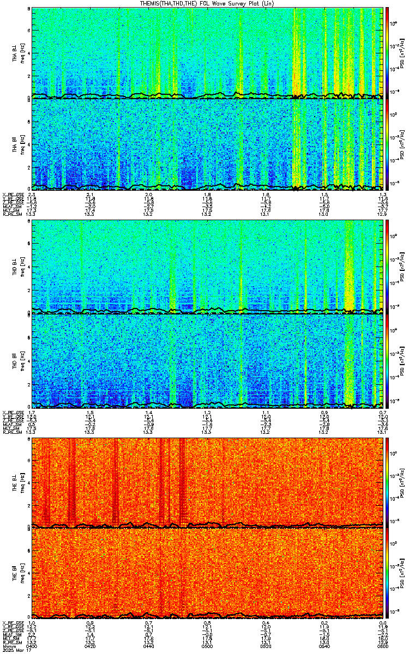Click the PSD units label of the topmost color bar

tap(401, 52)
